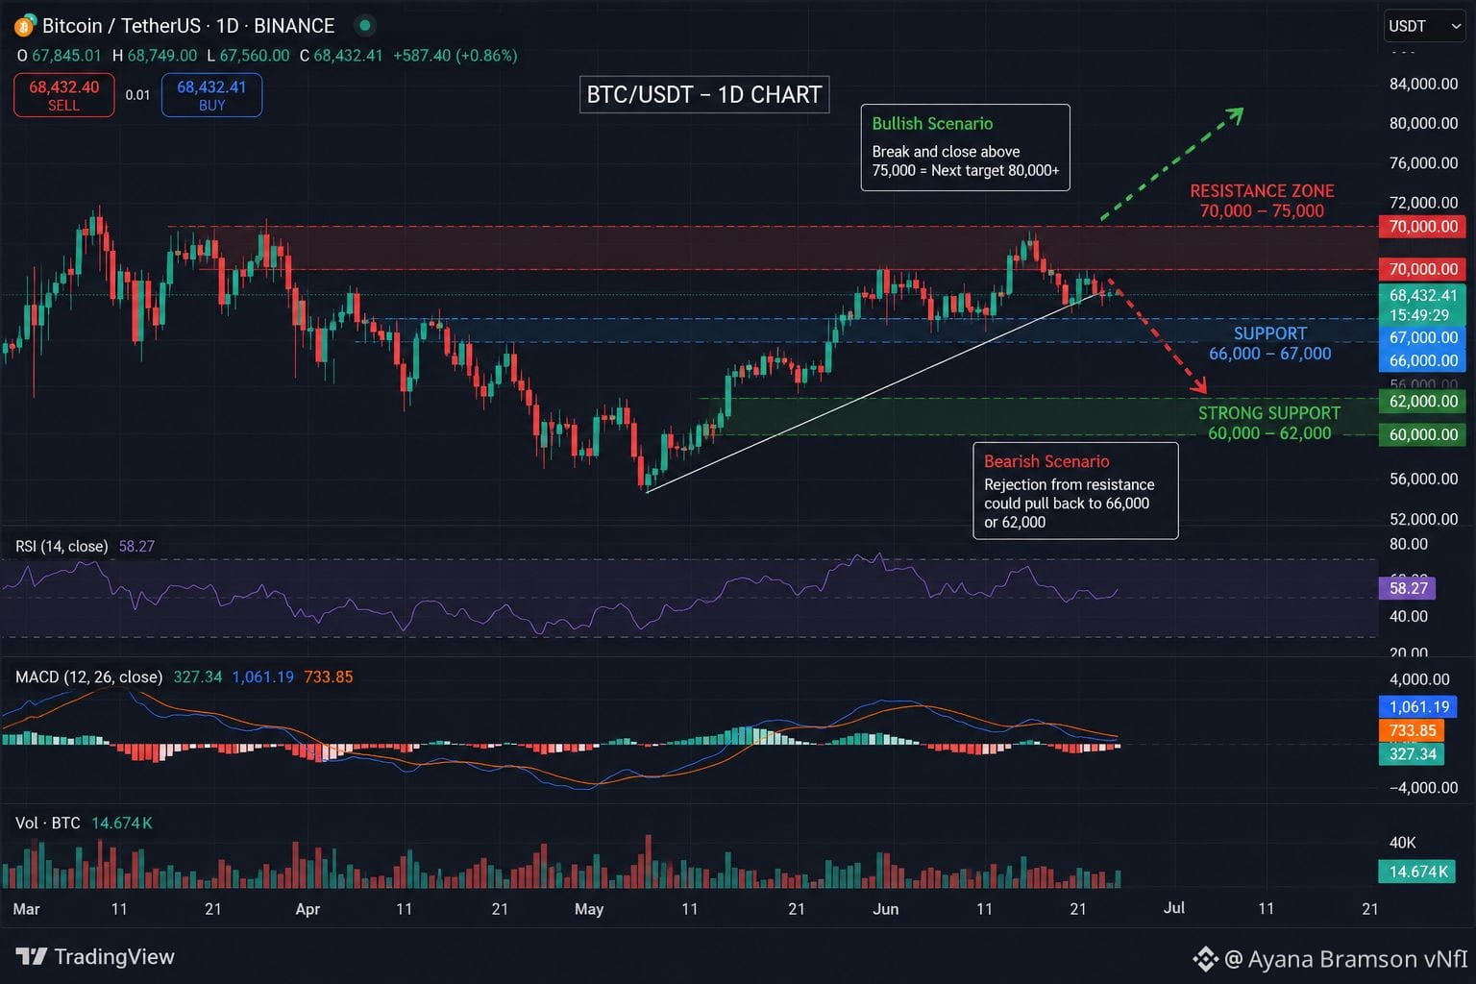The height and width of the screenshot is (984, 1476).
Task: Click the green 327.34 label on the MACD axis
Action: pos(1412,753)
